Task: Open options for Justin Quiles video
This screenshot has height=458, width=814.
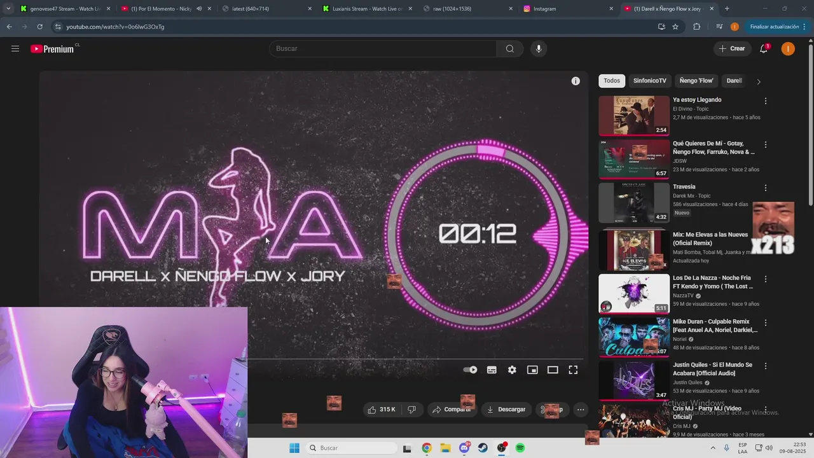Action: point(766,366)
